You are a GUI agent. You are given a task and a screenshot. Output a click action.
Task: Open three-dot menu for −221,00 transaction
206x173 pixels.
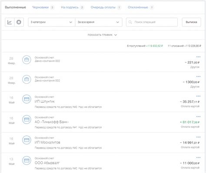click(198, 57)
